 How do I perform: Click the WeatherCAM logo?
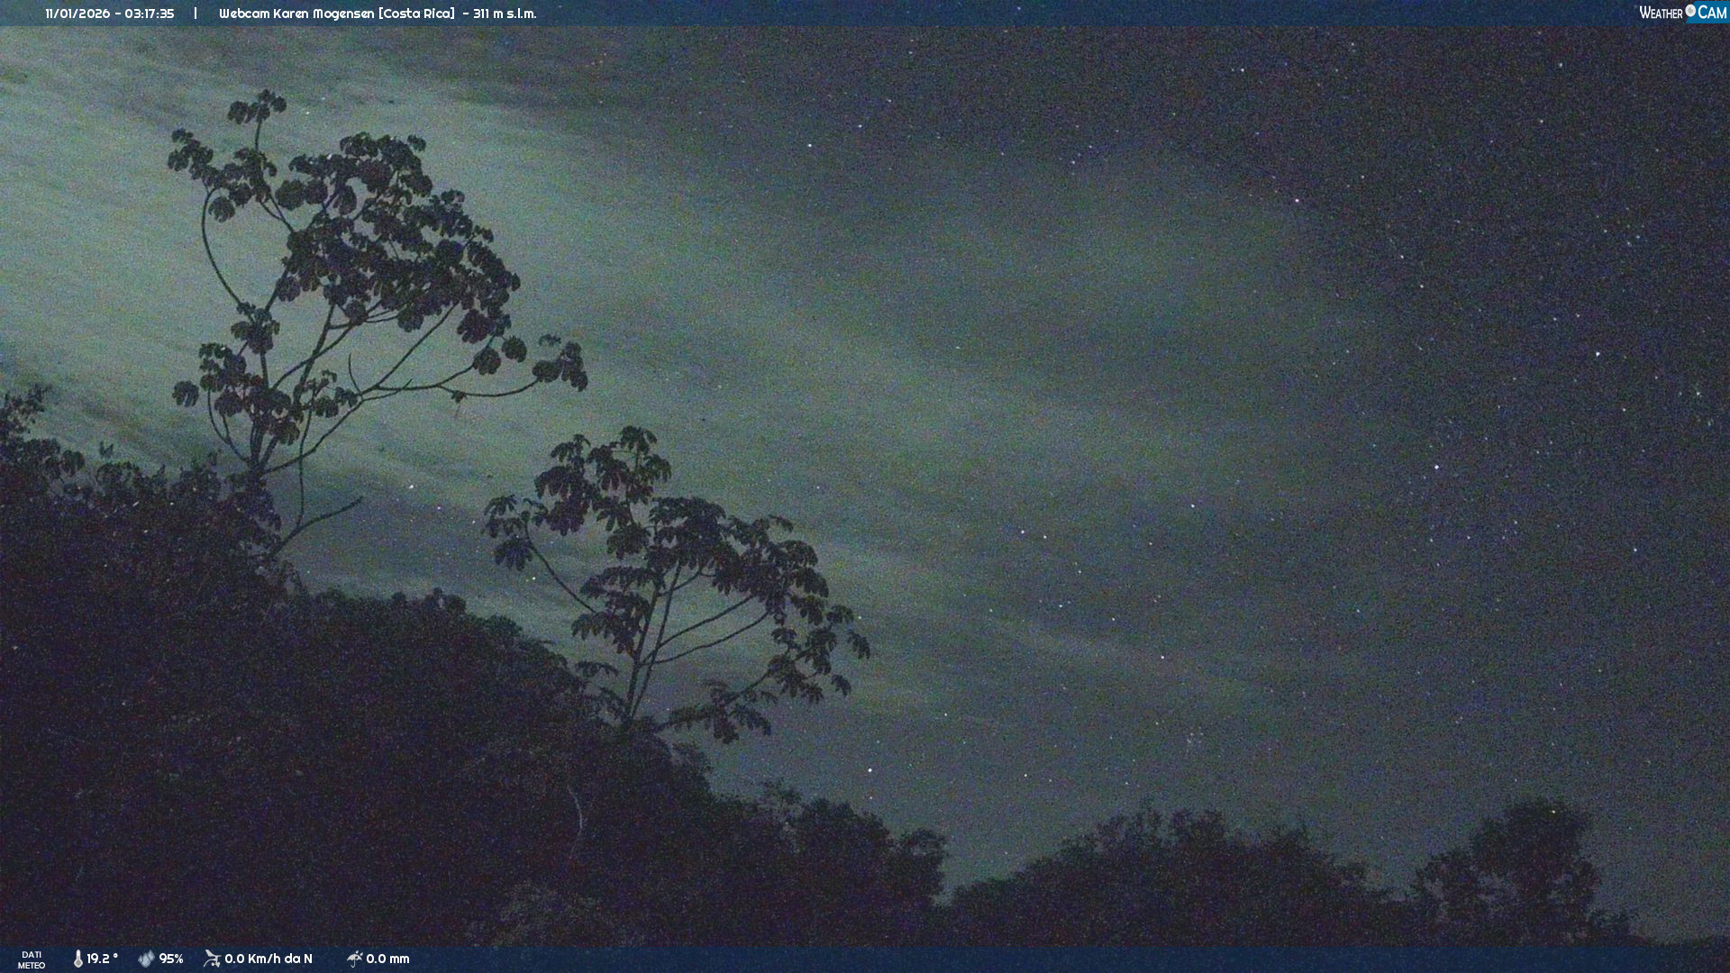[1682, 13]
